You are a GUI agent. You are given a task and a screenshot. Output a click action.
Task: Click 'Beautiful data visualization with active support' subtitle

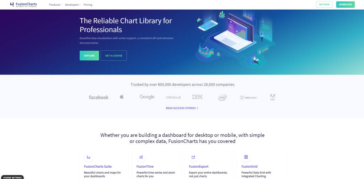click(x=127, y=40)
